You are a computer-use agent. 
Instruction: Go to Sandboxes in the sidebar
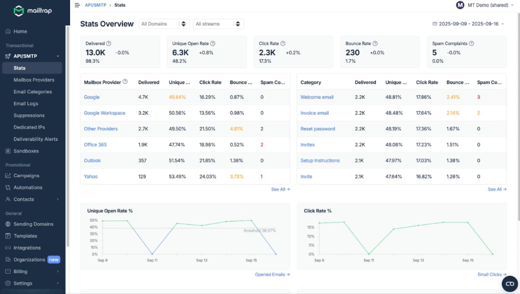(26, 151)
